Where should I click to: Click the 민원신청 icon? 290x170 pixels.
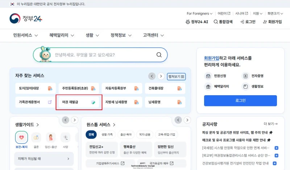pos(208,76)
